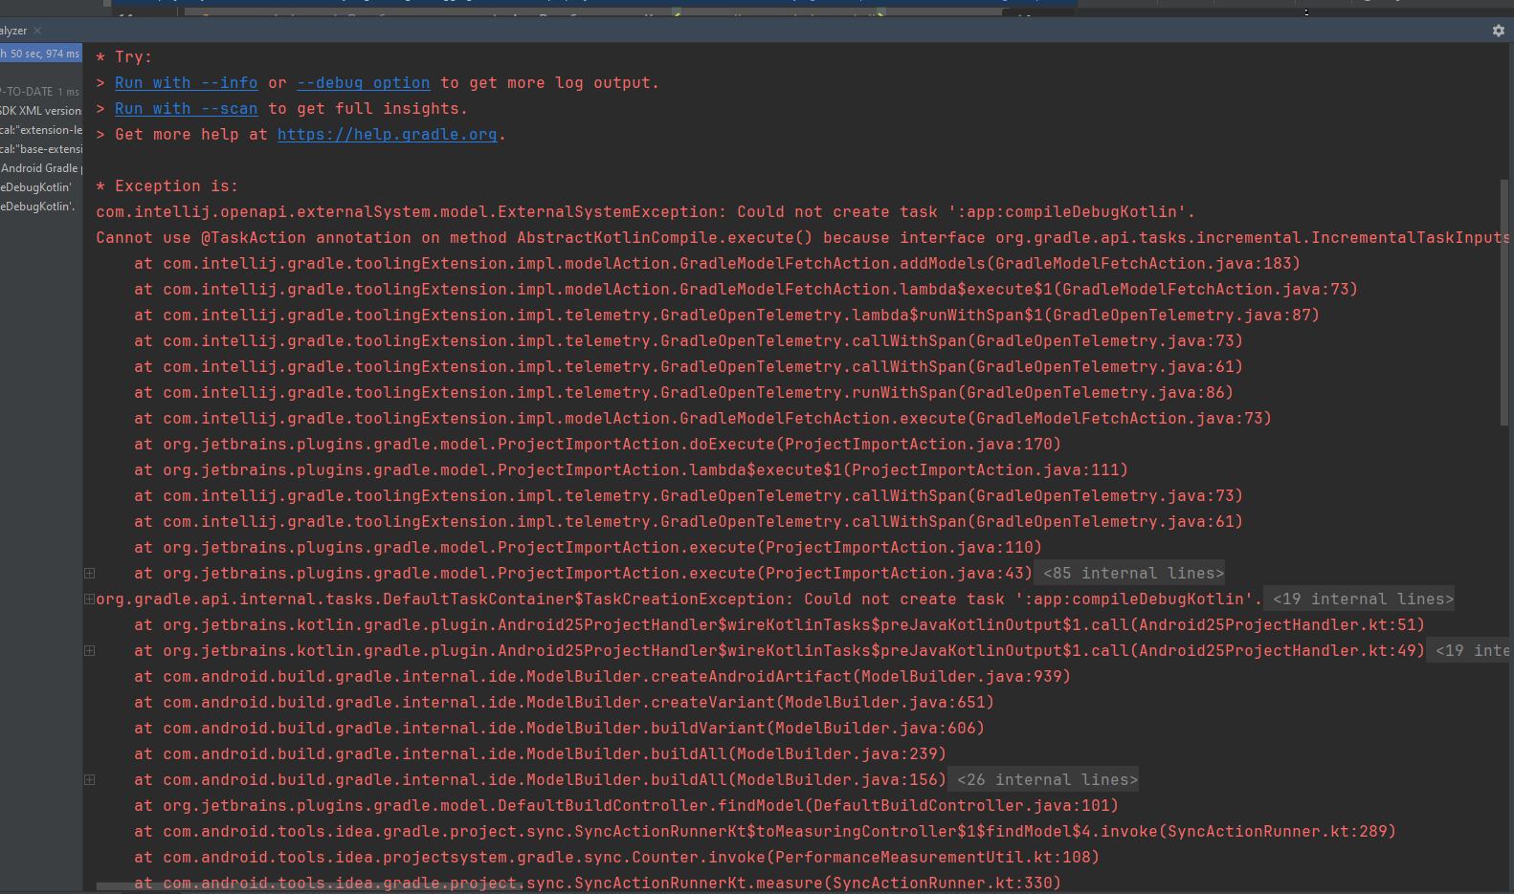The height and width of the screenshot is (894, 1514).
Task: Click the GradleModelFetchAction.java:183 stack line
Action: [x=717, y=264]
